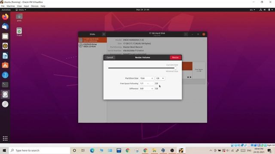Open Windows taskbar clock 09:44 PM
275x154 pixels.
[x=259, y=150]
